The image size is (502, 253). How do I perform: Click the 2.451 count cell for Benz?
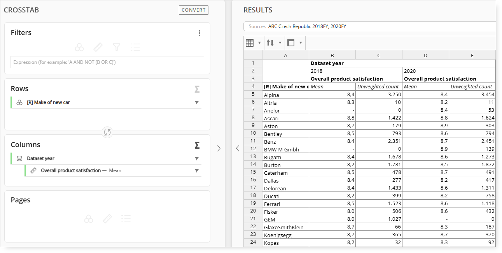[x=472, y=141]
